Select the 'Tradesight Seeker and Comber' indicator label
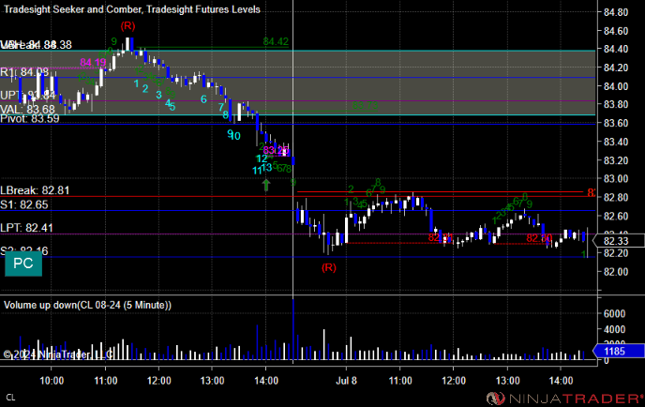Screen dimensions: 645x407 point(72,9)
